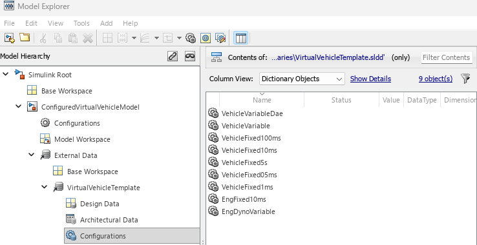Click the database icon beside External Data

point(45,155)
